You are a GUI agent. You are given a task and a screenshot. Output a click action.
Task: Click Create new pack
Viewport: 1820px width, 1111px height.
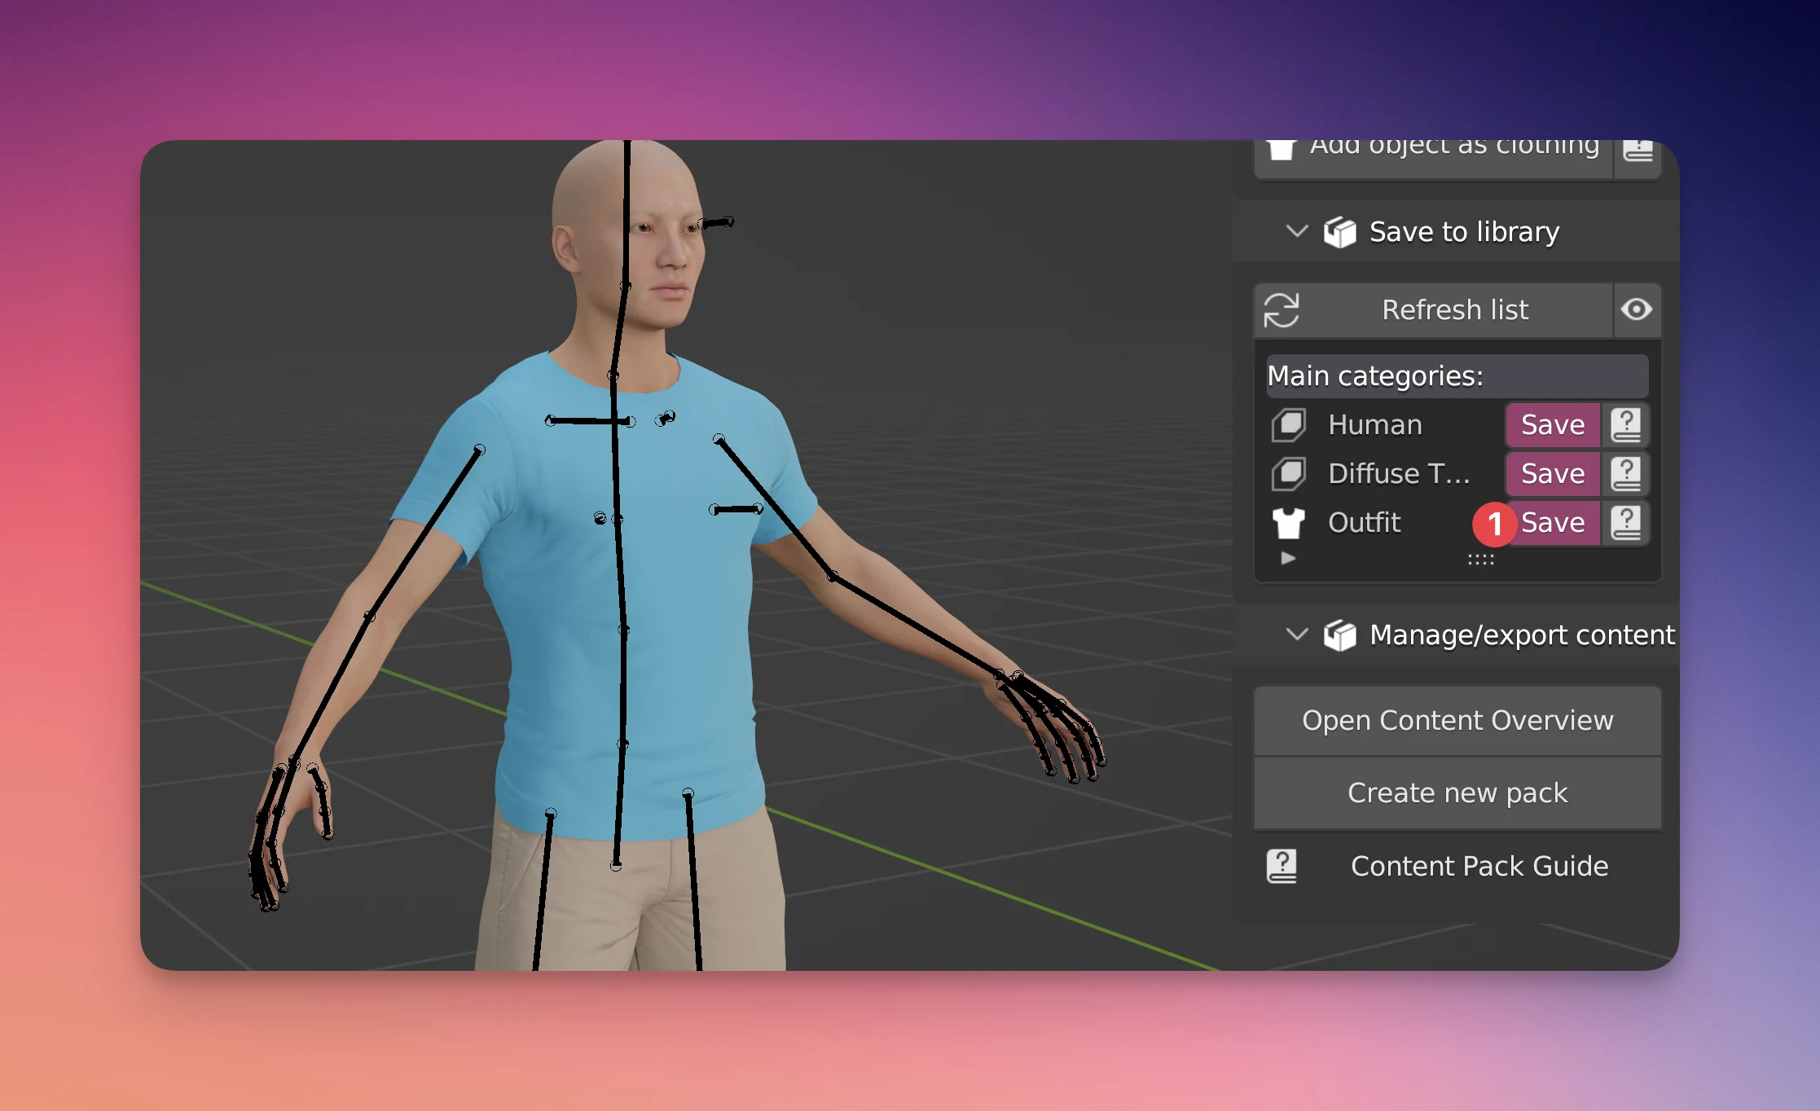click(1457, 793)
